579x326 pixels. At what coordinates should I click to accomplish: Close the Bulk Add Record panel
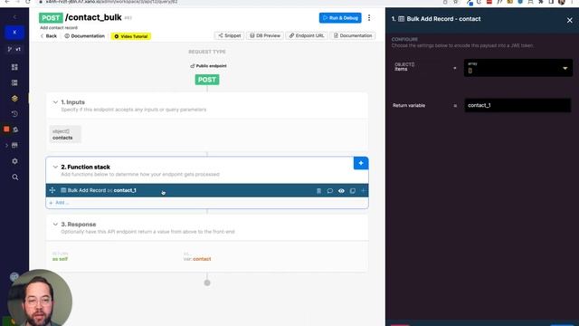(569, 20)
